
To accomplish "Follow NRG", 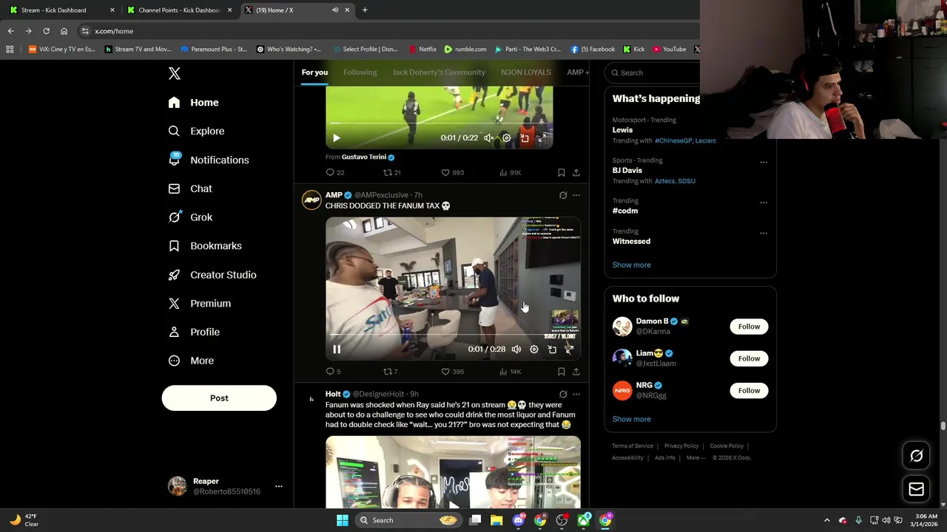I will 749,390.
